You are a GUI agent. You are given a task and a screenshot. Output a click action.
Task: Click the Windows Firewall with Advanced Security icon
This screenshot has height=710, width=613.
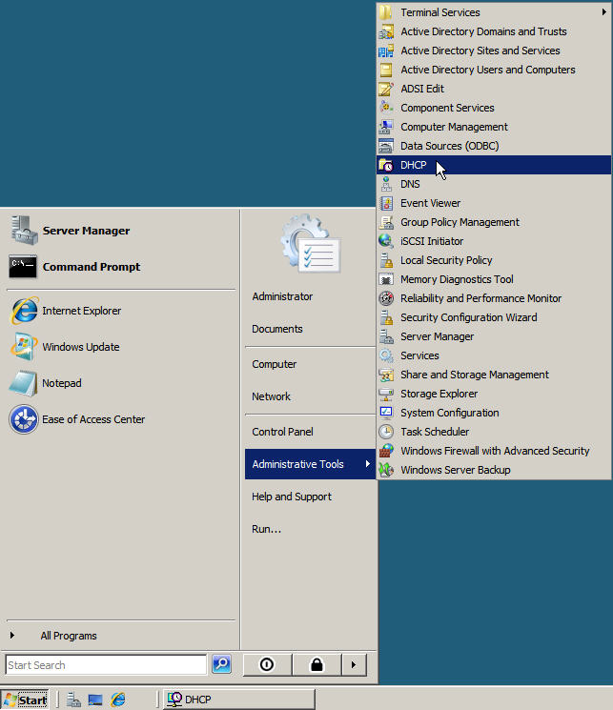[385, 451]
